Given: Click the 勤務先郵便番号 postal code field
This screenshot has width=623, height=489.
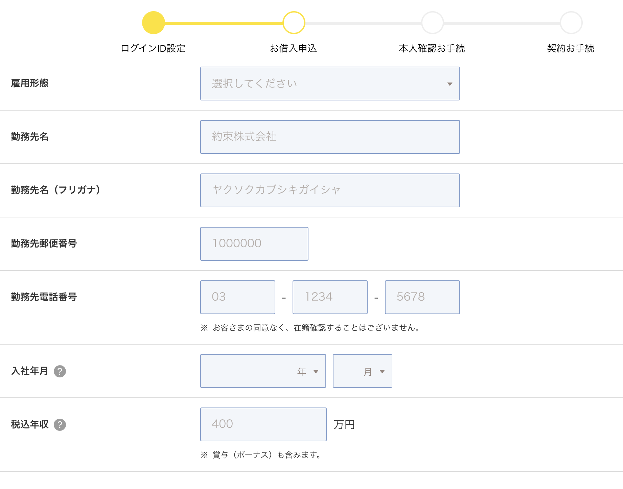Looking at the screenshot, I should click(x=254, y=244).
